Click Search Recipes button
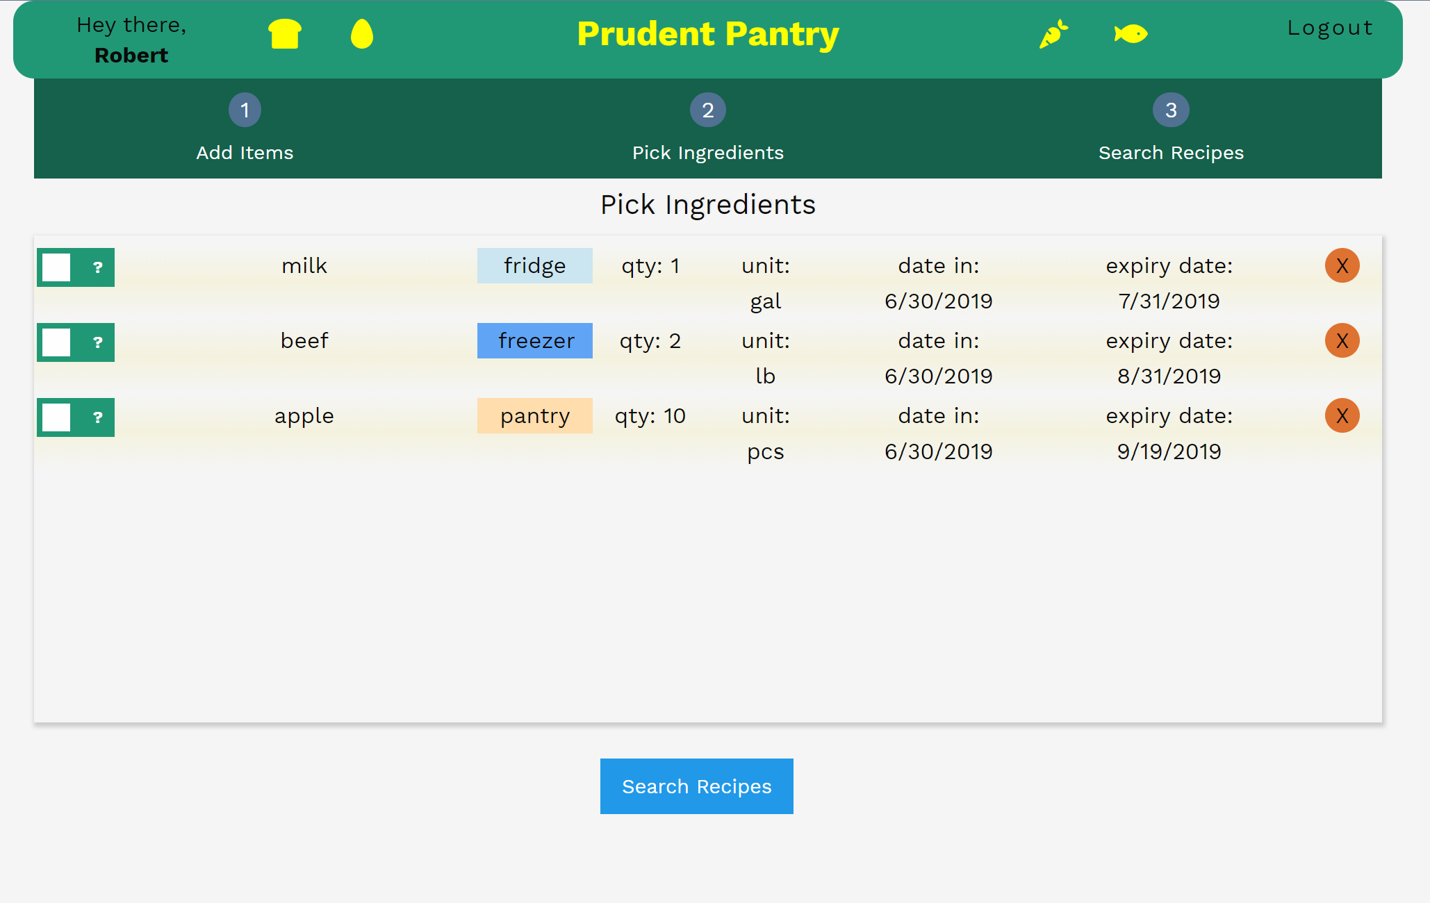1430x903 pixels. pyautogui.click(x=696, y=786)
